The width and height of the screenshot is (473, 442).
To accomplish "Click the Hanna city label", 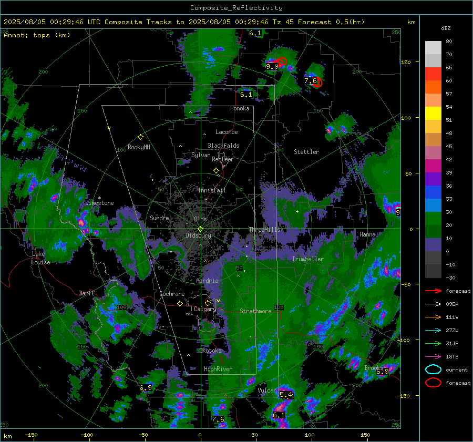I will pyautogui.click(x=367, y=234).
